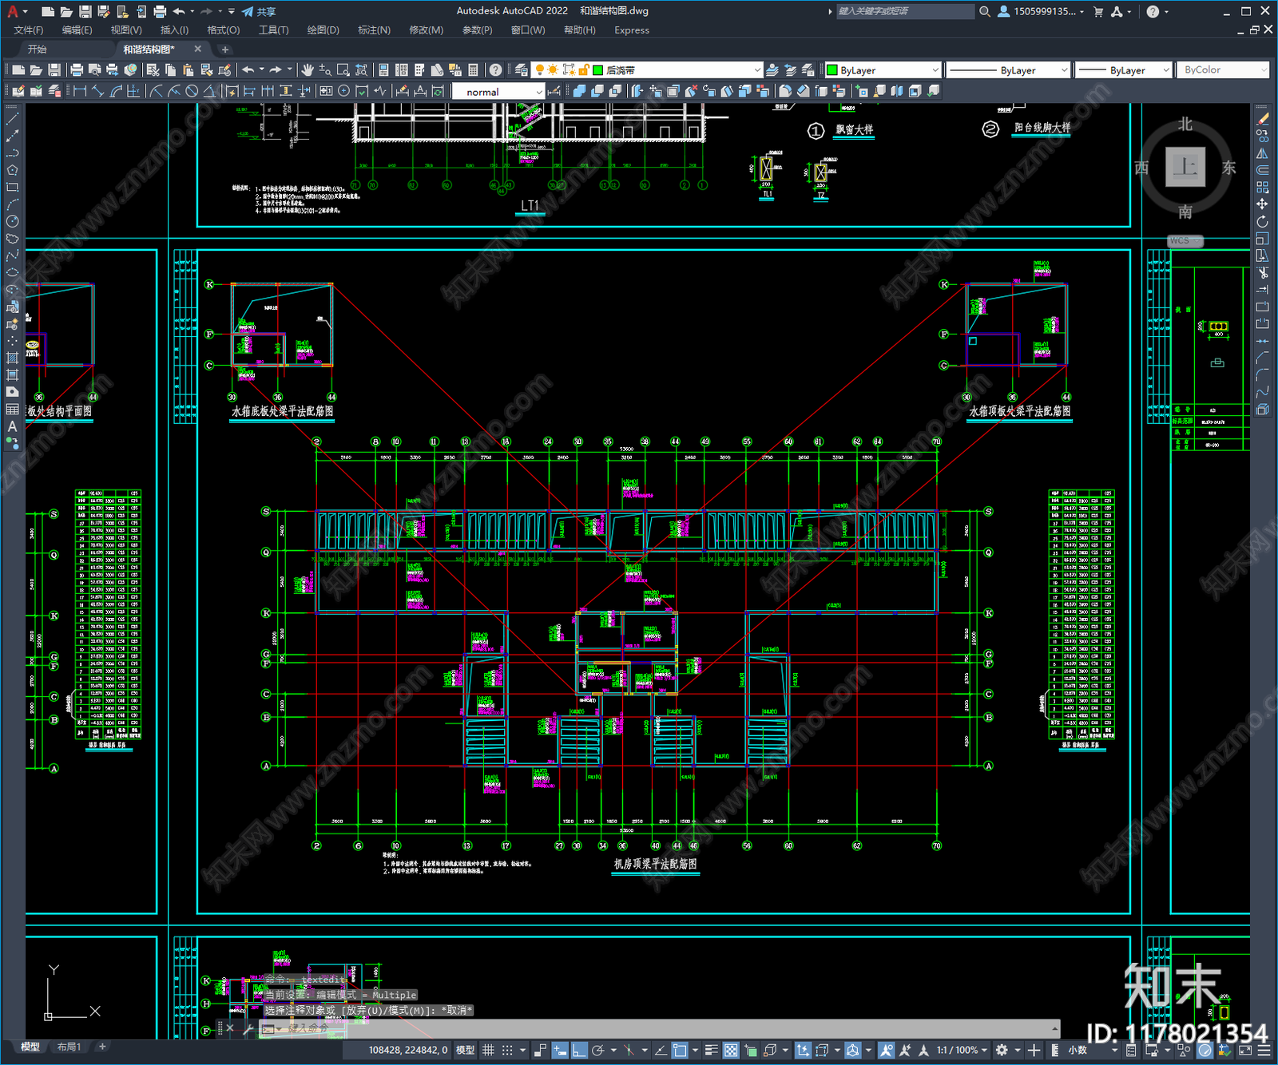This screenshot has width=1278, height=1065.
Task: Select the Center Mark tool
Action: coord(343,91)
